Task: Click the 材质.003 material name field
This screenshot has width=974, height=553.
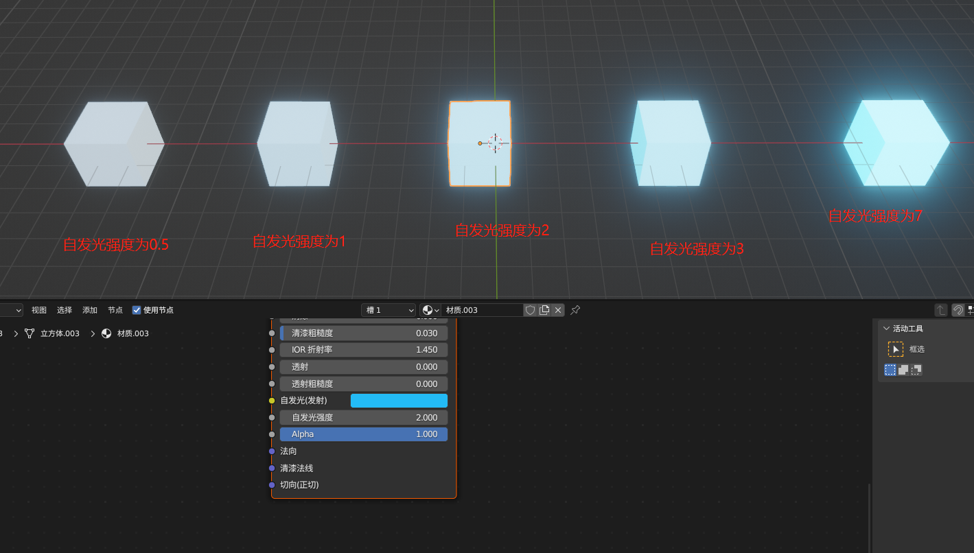Action: click(x=482, y=310)
